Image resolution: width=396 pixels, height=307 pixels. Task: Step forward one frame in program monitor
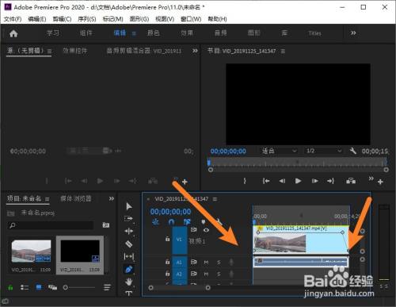pos(314,181)
